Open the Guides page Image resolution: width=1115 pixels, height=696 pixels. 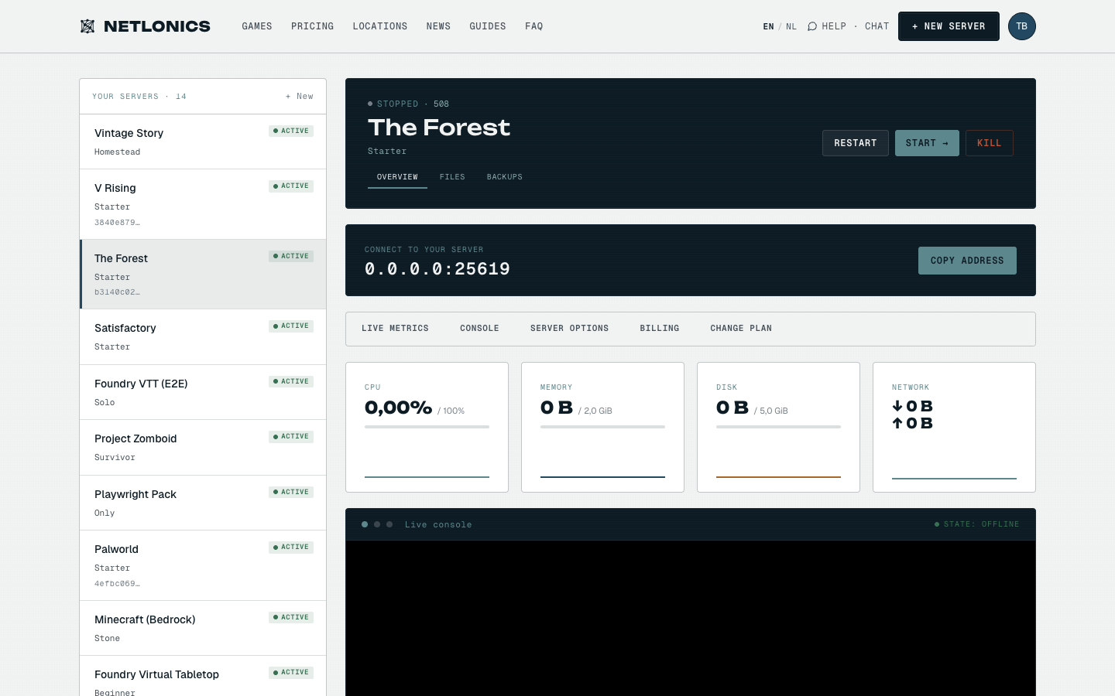[x=488, y=26]
